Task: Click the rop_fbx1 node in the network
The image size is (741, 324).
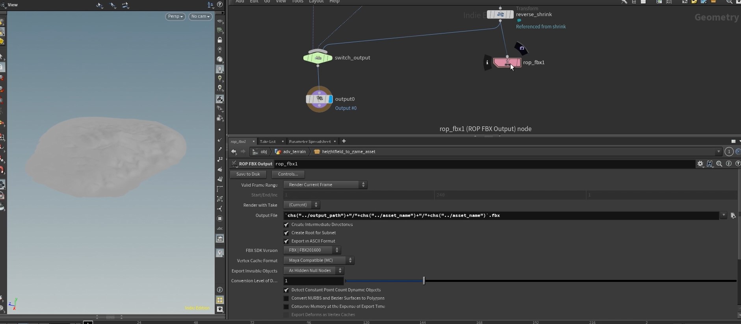Action: coord(507,63)
